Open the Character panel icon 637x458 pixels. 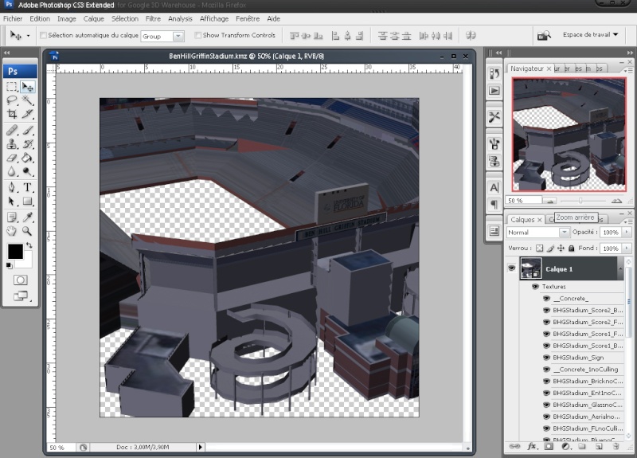tap(494, 187)
